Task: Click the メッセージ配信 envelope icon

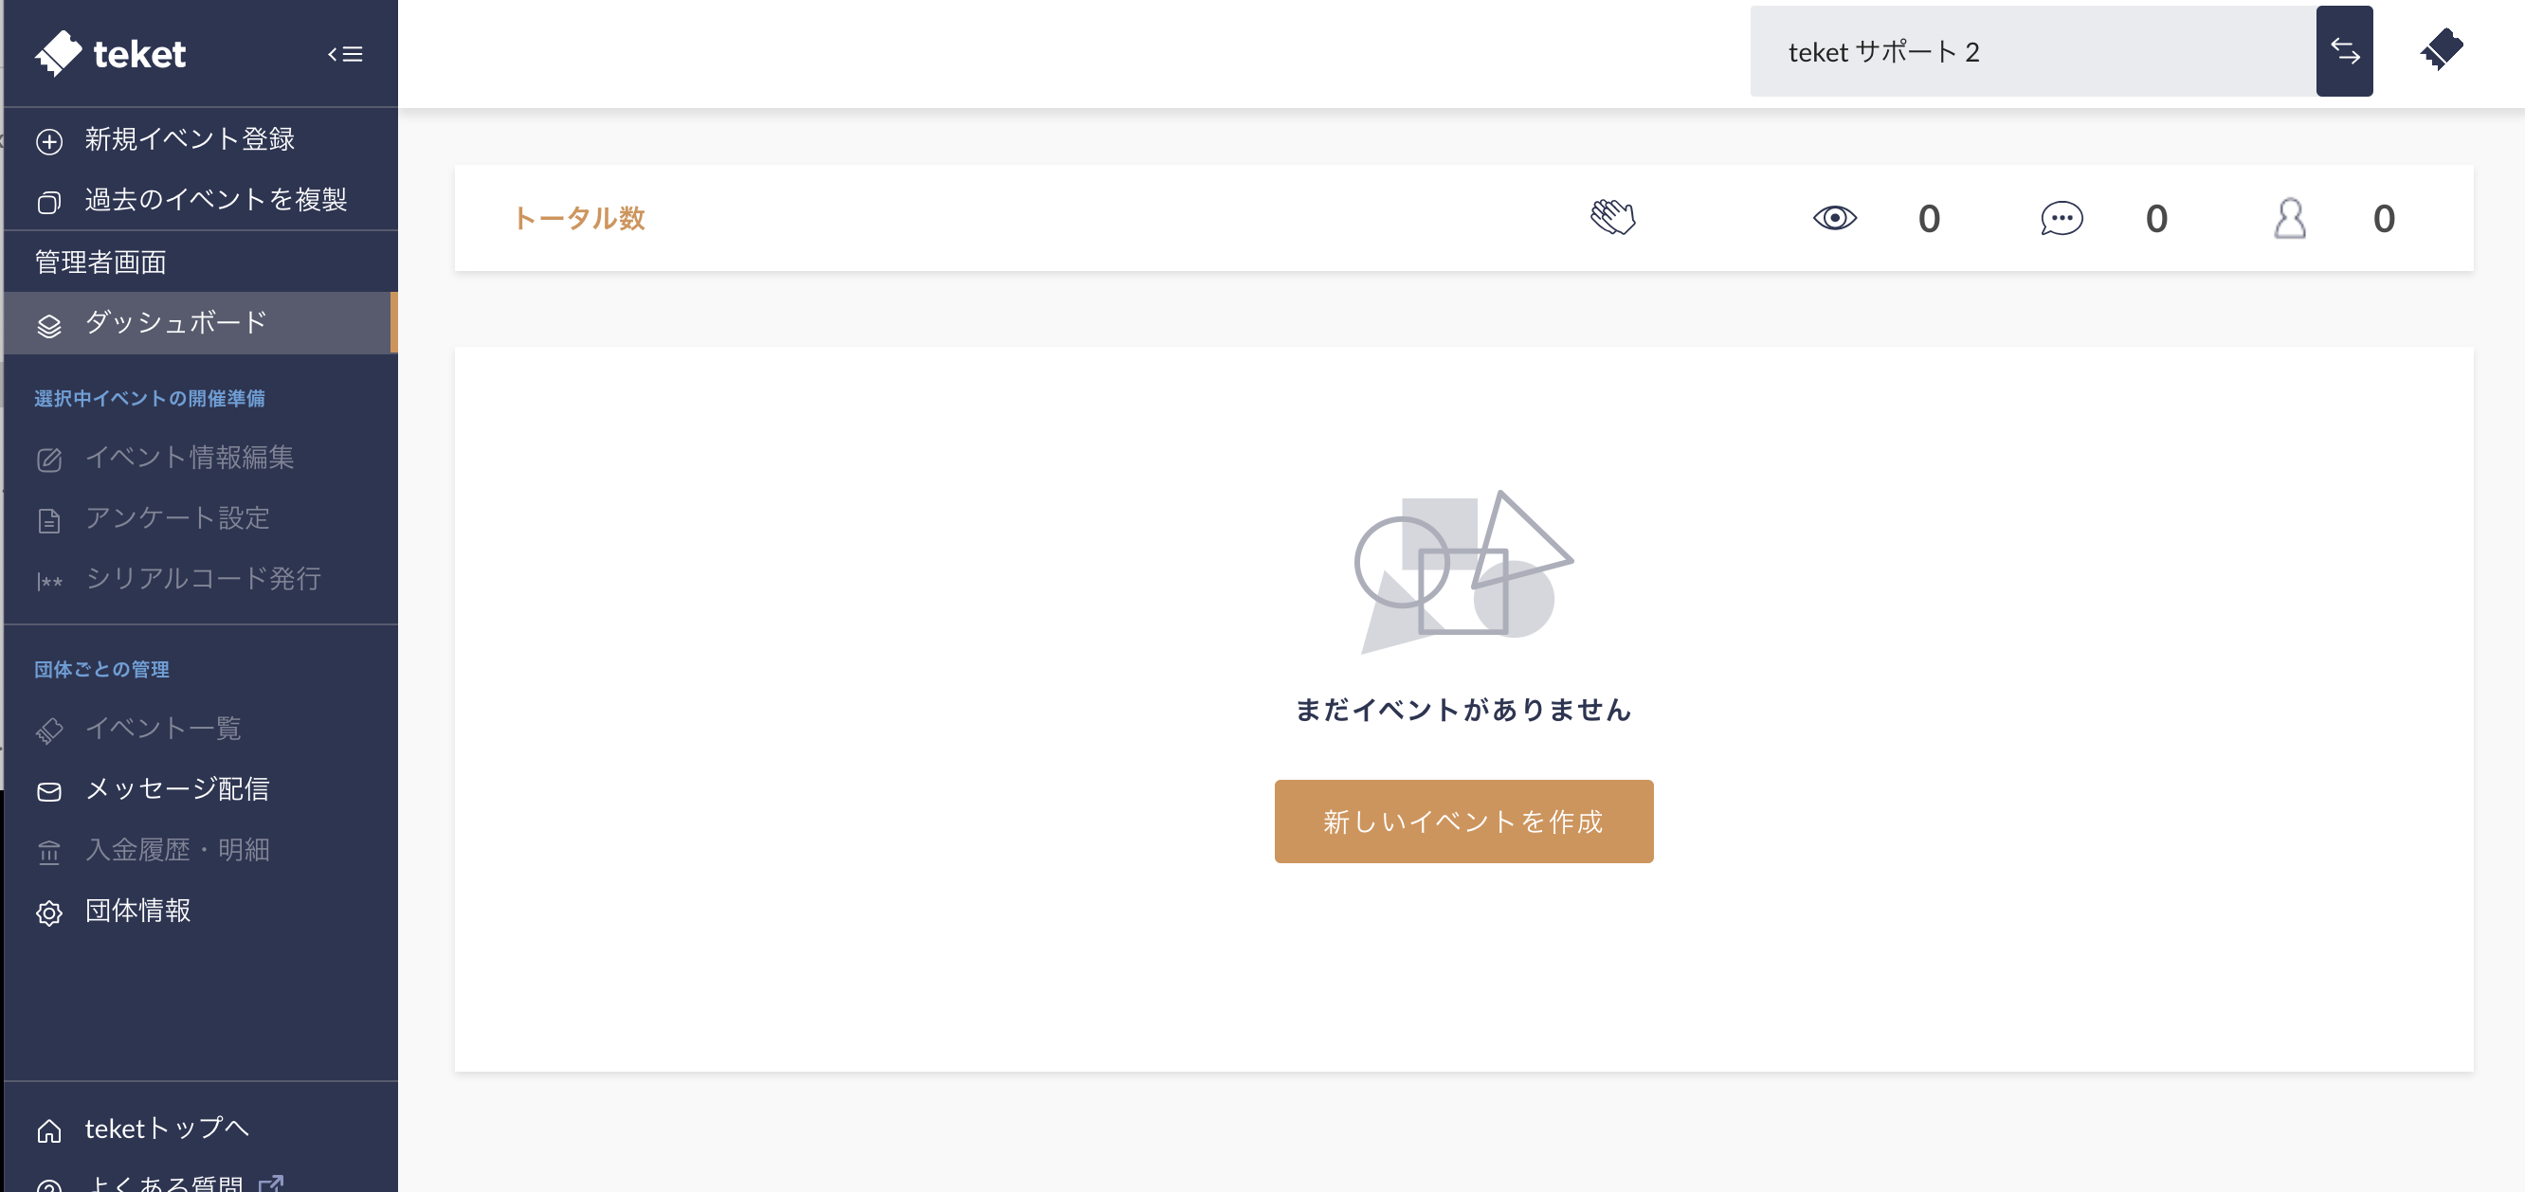Action: point(48,791)
